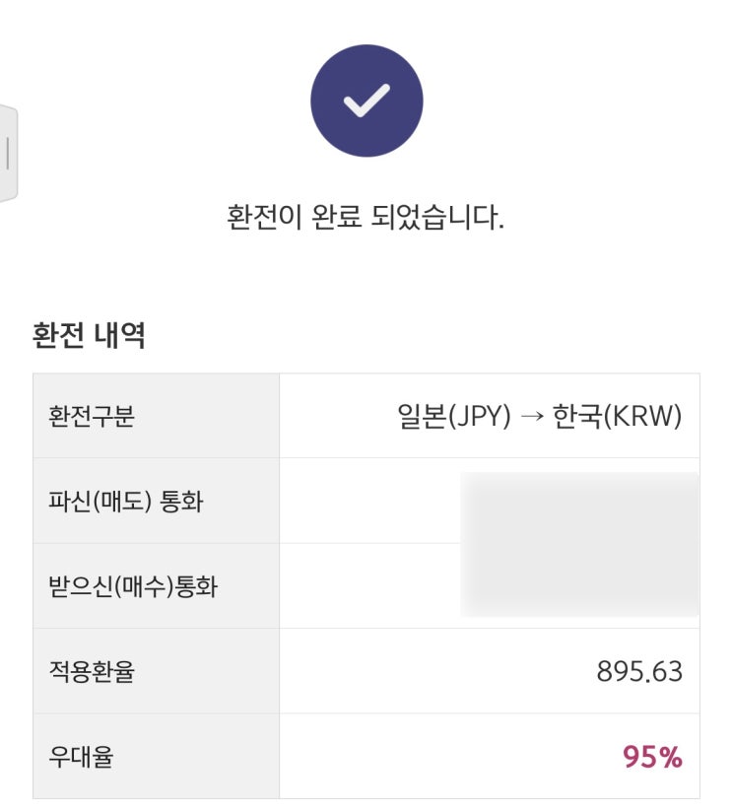Image resolution: width=732 pixels, height=812 pixels.
Task: Click the word 내역 in the section heading
Action: (119, 335)
